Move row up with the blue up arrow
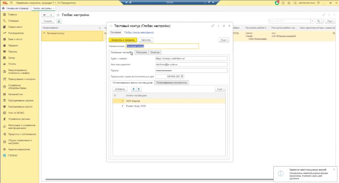 point(133,89)
